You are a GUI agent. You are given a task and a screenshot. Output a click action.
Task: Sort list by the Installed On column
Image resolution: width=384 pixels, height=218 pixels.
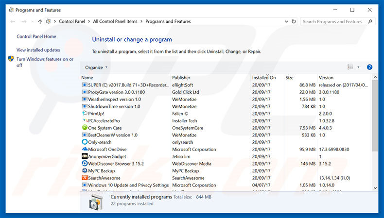[264, 78]
